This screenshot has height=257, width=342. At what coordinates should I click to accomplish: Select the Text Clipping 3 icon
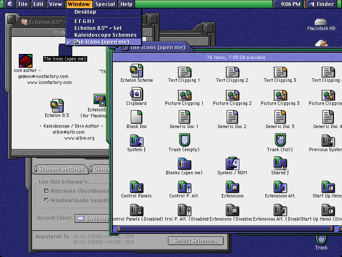[x=280, y=72]
